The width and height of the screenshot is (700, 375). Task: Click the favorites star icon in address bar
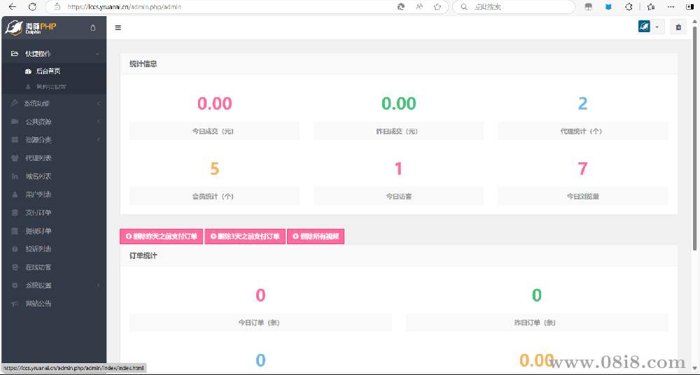437,6
